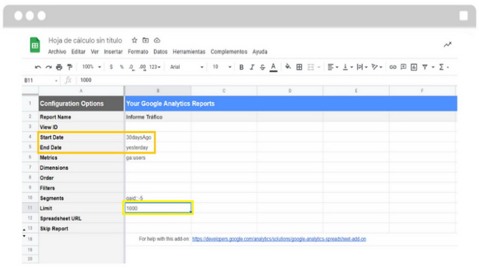Select the ga:users metrics cell
The width and height of the screenshot is (479, 269).
click(158, 158)
